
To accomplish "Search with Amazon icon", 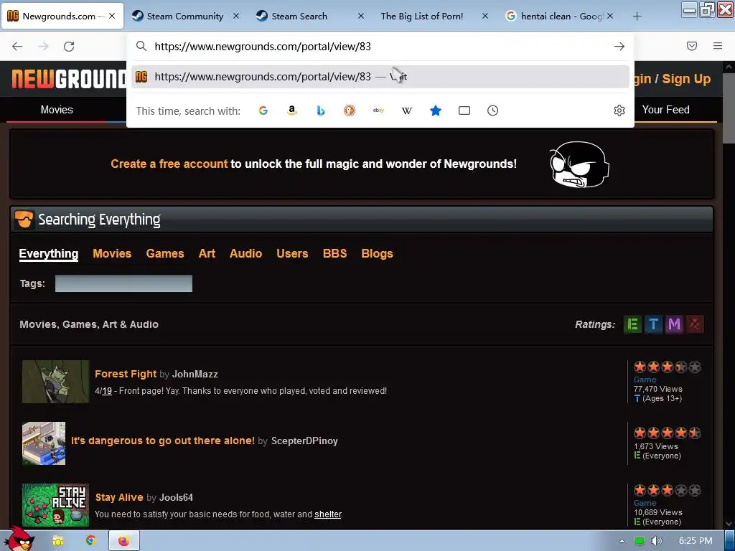I will pyautogui.click(x=292, y=110).
